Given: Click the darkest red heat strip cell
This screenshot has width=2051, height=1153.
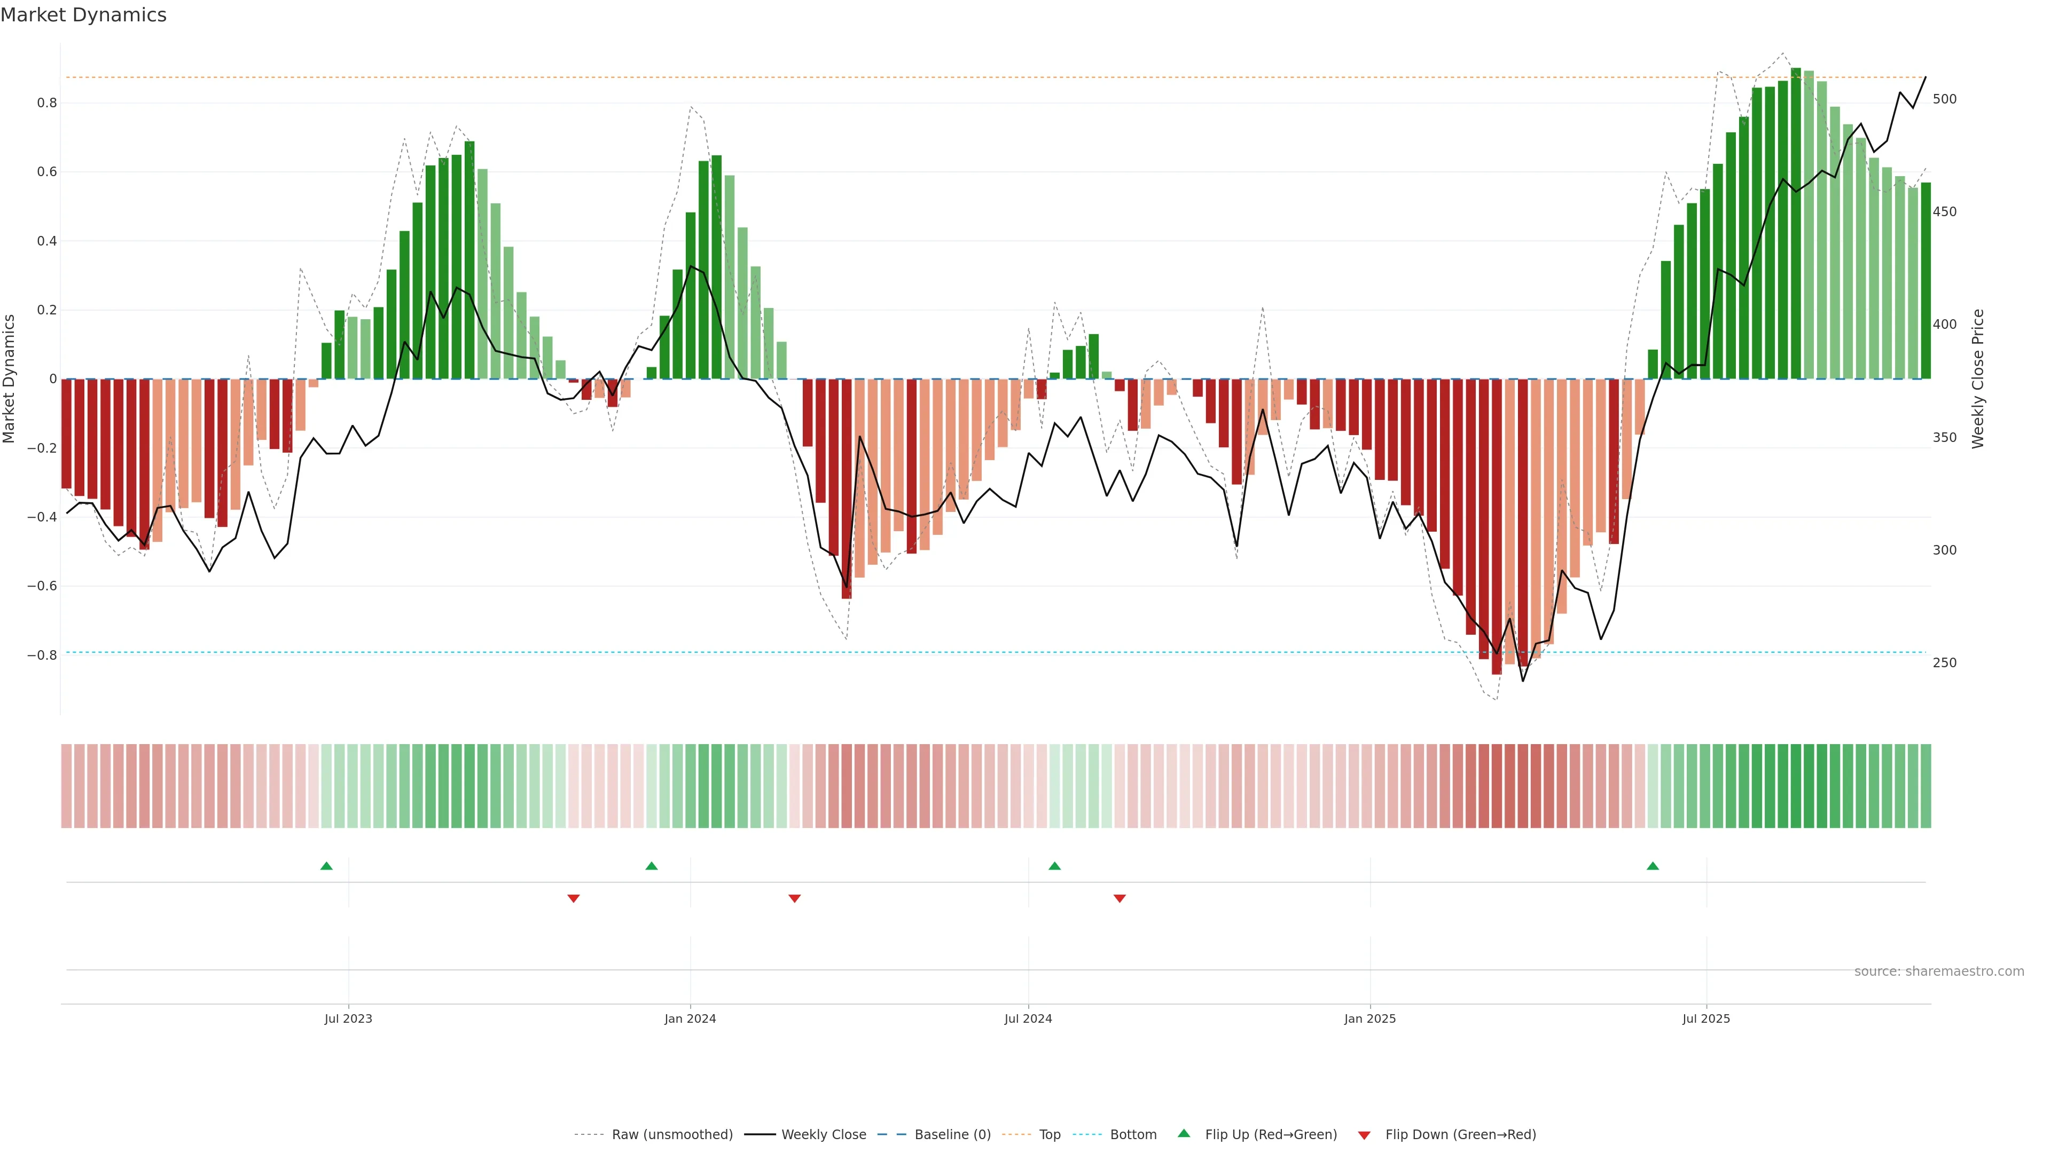Looking at the screenshot, I should [1497, 786].
